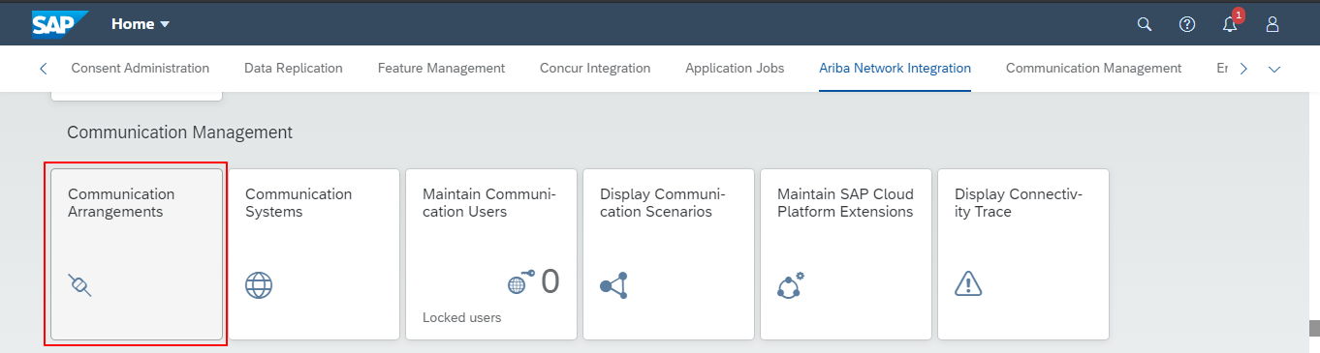
Task: Click the Communication Management section heading
Action: point(179,132)
